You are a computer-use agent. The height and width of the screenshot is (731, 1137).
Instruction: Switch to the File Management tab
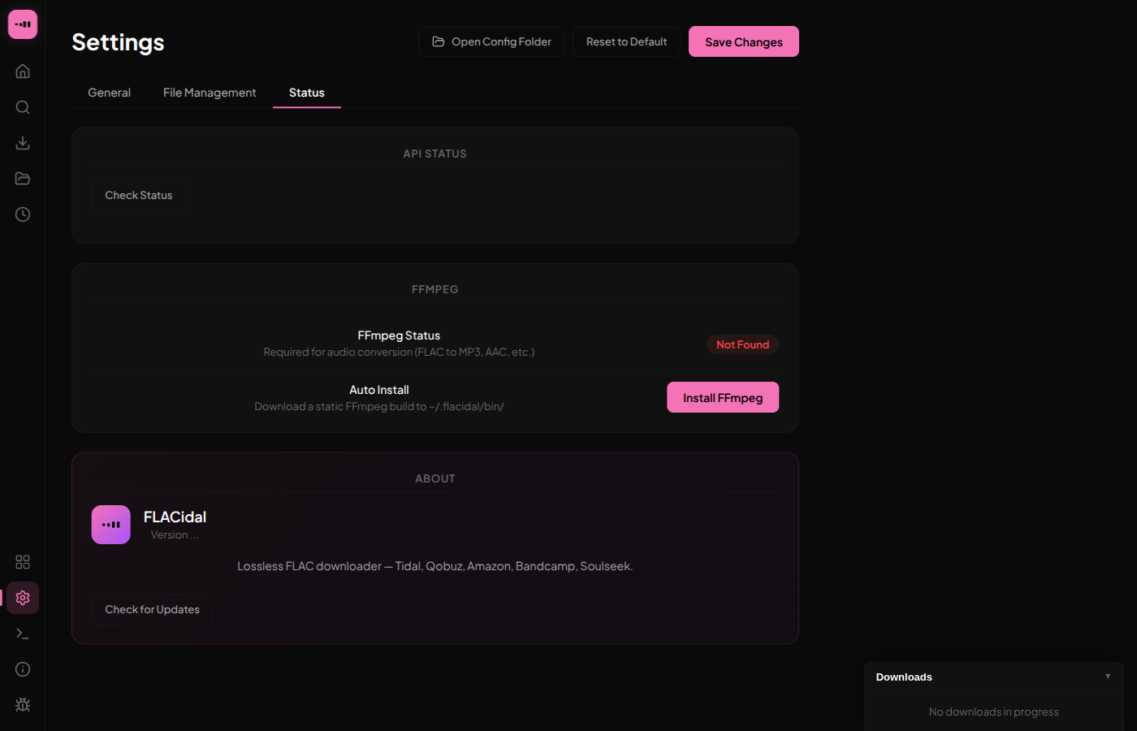pyautogui.click(x=210, y=93)
